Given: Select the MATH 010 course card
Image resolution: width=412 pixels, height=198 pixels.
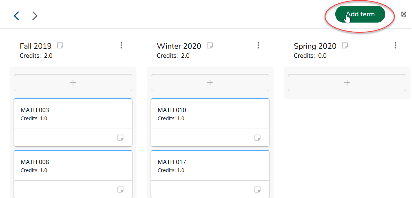Looking at the screenshot, I should (x=210, y=114).
